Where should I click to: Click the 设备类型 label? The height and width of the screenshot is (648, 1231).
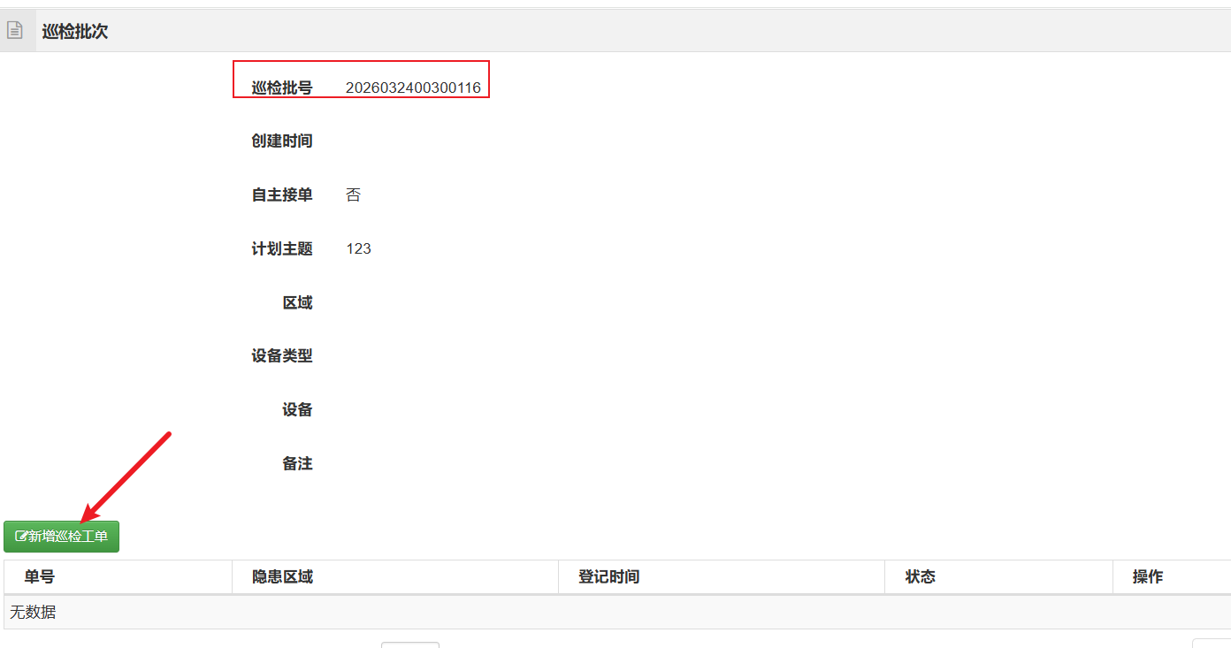282,356
